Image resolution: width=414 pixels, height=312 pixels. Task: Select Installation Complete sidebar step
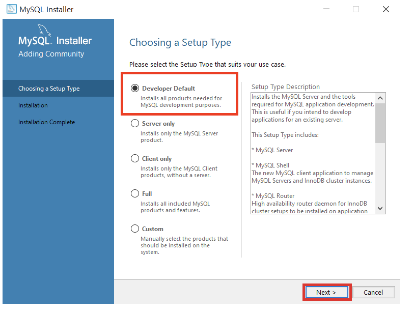[46, 122]
